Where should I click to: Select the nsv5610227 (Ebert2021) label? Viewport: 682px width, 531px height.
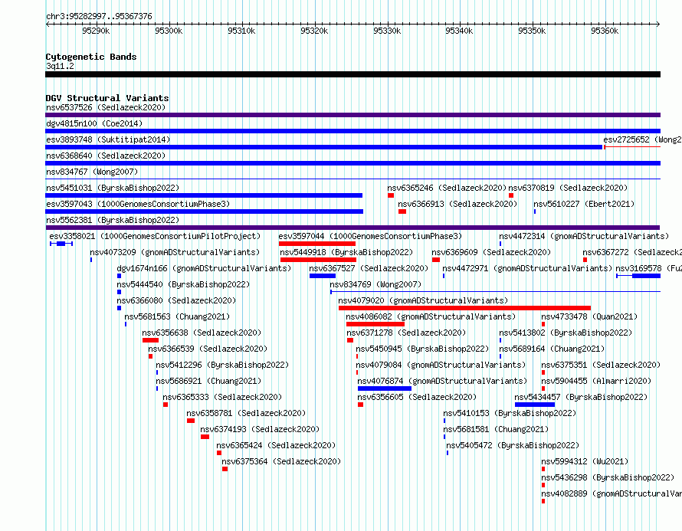pyautogui.click(x=584, y=204)
